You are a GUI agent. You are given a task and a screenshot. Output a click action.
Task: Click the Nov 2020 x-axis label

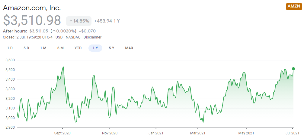(110, 133)
